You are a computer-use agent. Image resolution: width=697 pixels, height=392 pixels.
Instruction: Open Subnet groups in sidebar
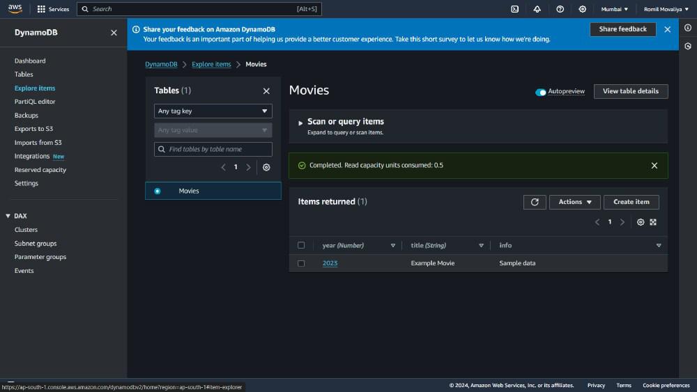[x=36, y=244]
